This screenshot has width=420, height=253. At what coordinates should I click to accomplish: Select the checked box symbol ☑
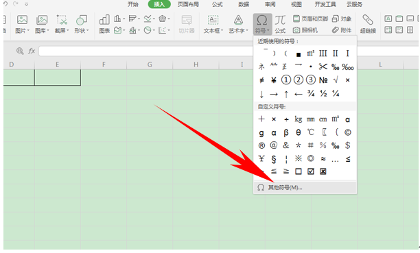coord(310,171)
